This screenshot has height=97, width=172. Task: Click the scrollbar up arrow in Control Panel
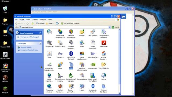click(x=119, y=30)
